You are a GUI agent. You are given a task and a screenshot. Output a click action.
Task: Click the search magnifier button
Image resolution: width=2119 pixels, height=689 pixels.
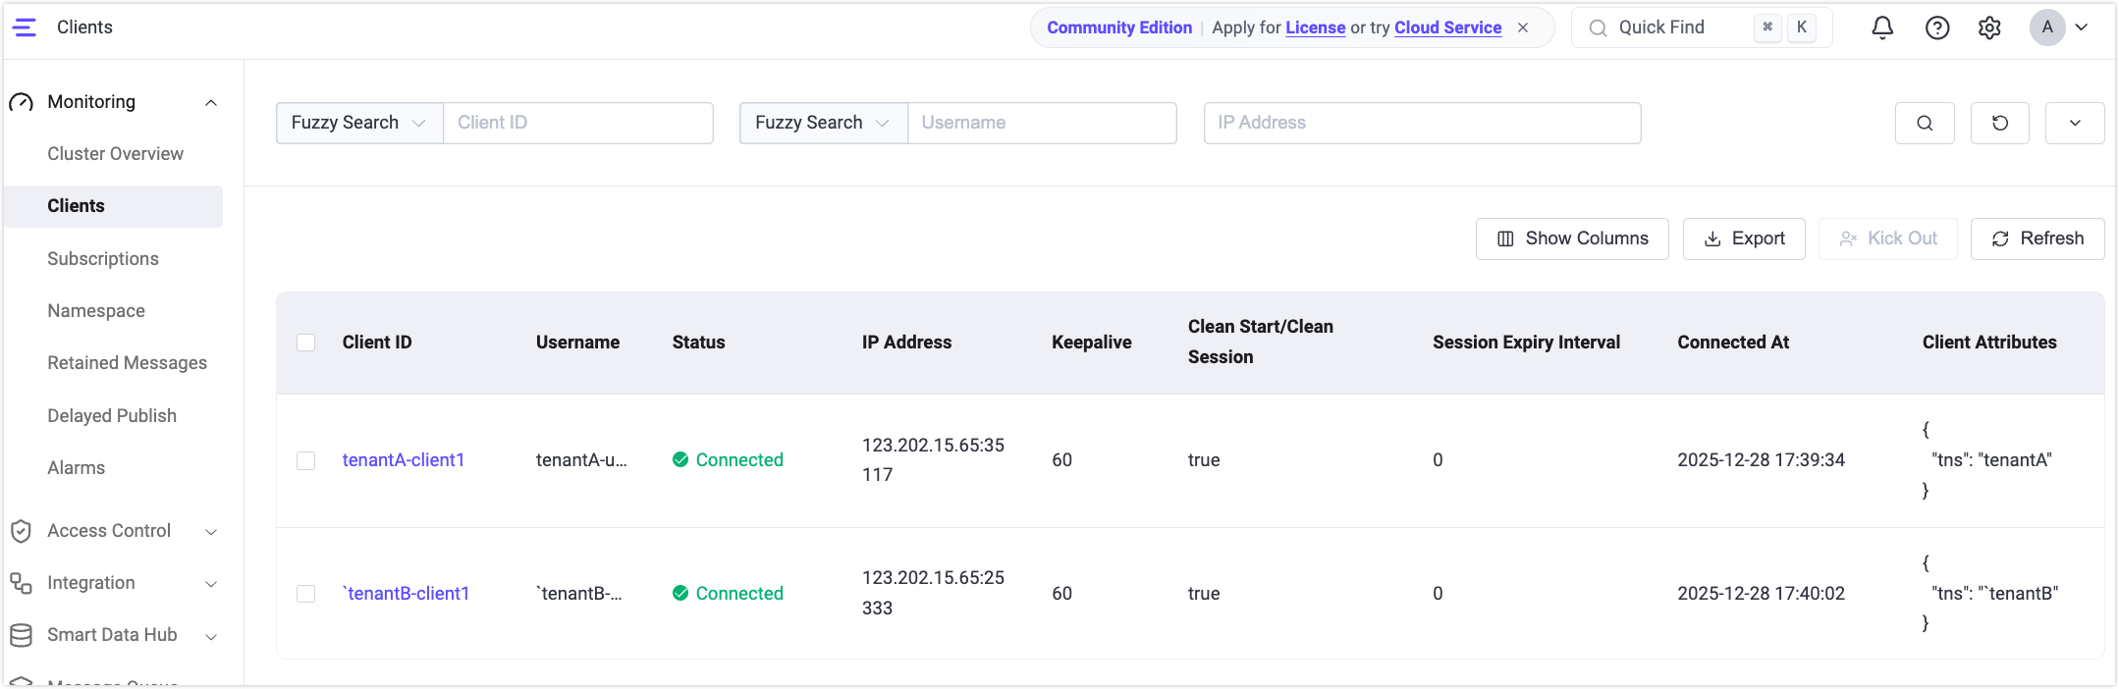coord(1925,123)
